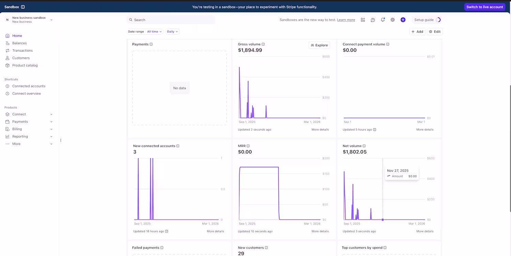Click the Explore button on Gross volume

[x=319, y=45]
